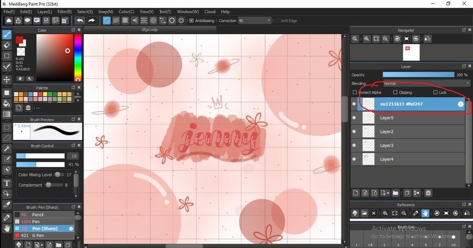The image size is (473, 248).
Task: Turn snap off using the blue icon
Action: click(x=107, y=20)
